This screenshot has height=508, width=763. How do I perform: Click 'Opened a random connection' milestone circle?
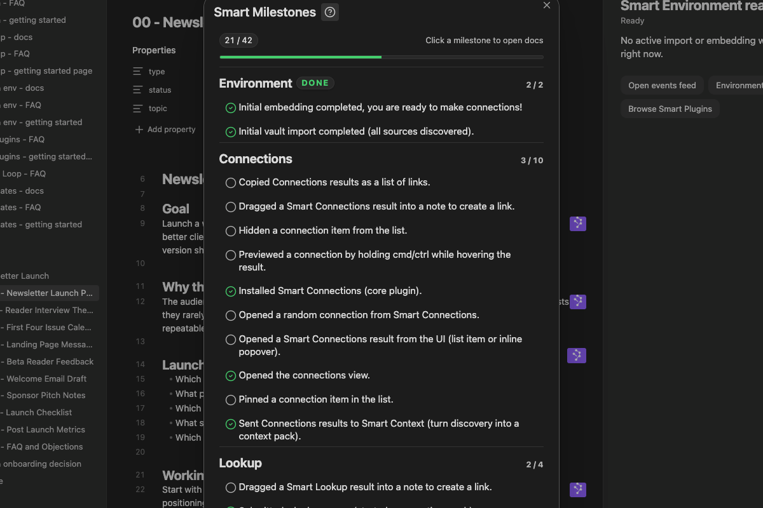point(231,316)
